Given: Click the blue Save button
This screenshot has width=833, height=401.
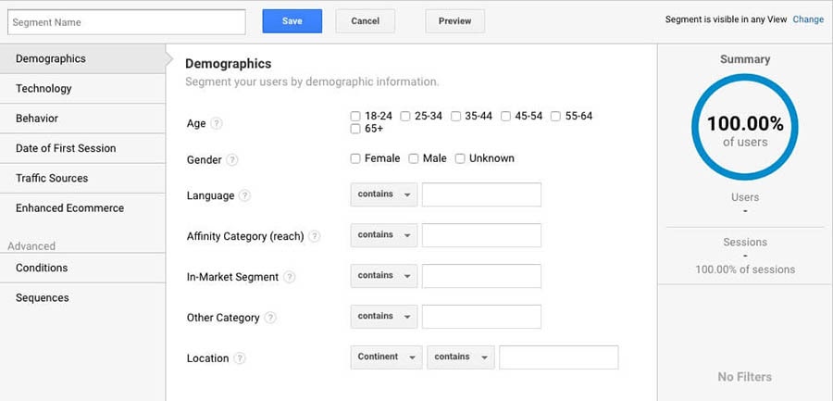Looking at the screenshot, I should [292, 21].
